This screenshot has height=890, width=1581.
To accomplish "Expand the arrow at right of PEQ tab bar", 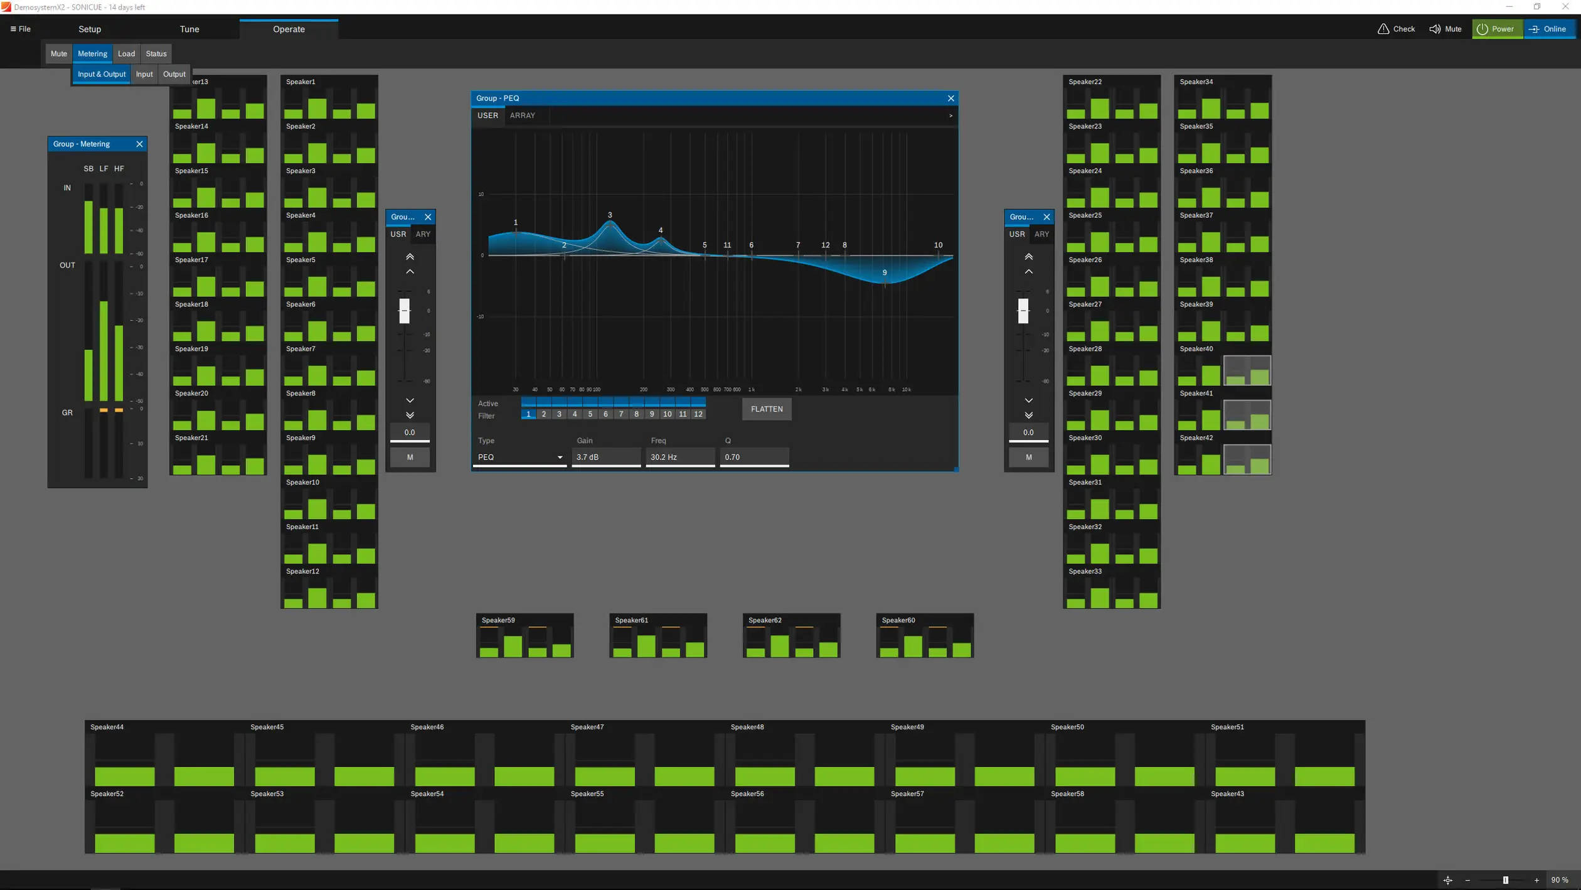I will [950, 115].
